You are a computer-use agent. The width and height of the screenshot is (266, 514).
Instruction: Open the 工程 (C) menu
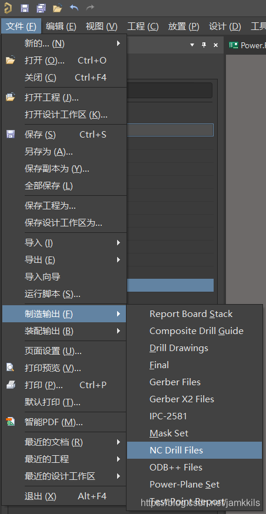coord(142,26)
